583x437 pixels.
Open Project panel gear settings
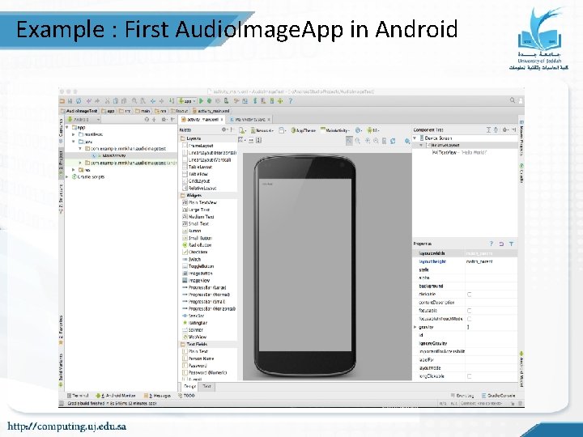(164, 119)
